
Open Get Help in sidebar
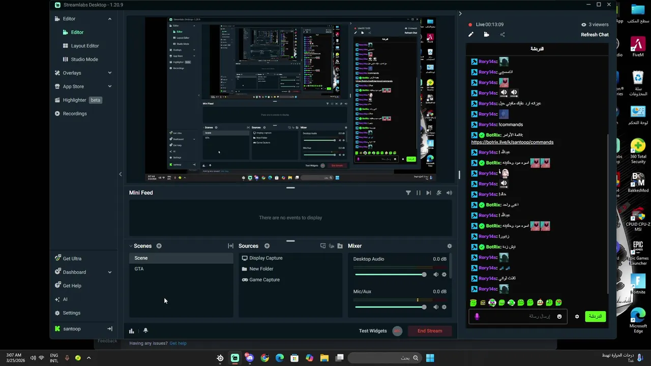coord(72,286)
